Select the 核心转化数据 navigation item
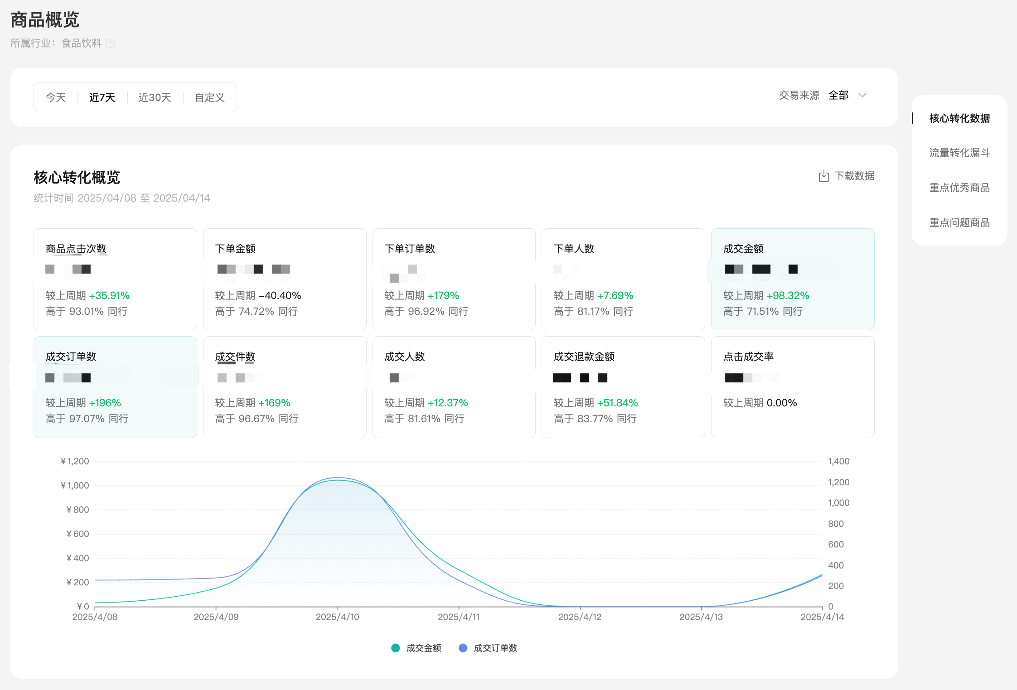The image size is (1017, 690). [959, 118]
